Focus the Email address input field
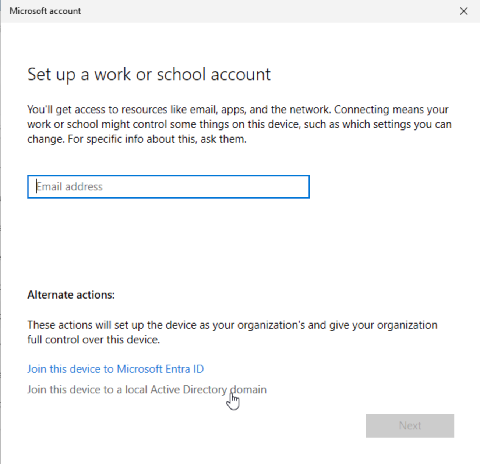480x464 pixels. [x=168, y=187]
